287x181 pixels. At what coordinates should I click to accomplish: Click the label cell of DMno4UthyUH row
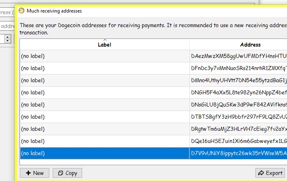pos(104,80)
